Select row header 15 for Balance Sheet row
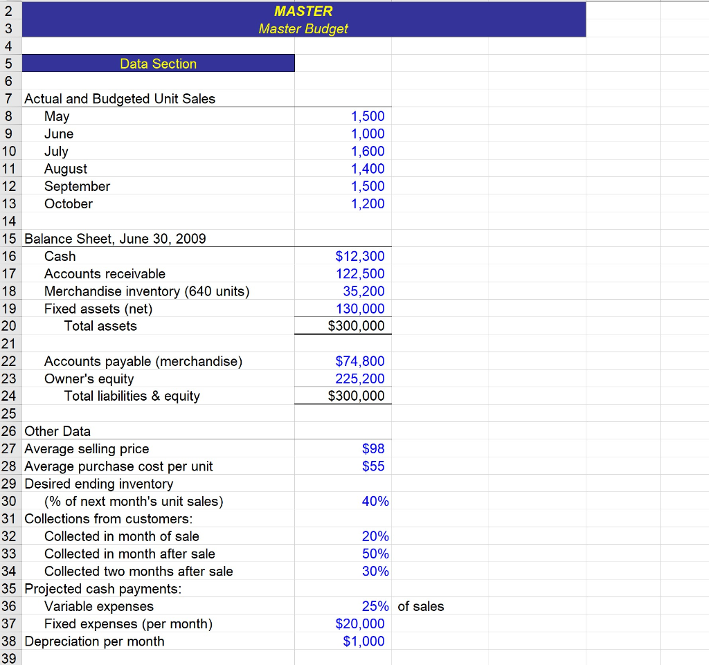The image size is (709, 665). coord(10,239)
